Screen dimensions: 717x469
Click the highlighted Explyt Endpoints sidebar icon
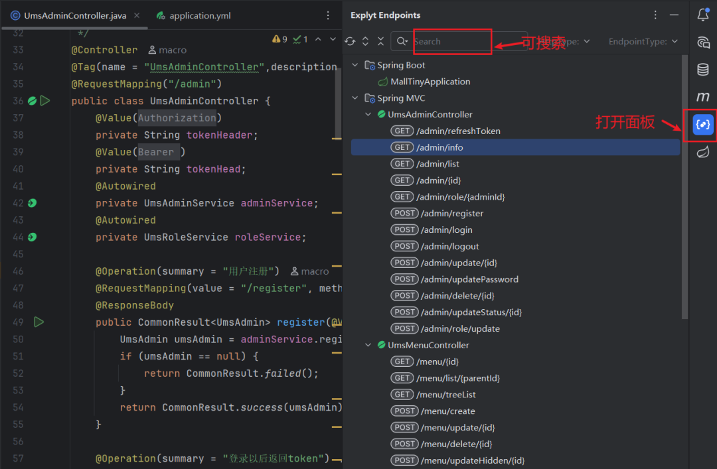click(x=703, y=124)
